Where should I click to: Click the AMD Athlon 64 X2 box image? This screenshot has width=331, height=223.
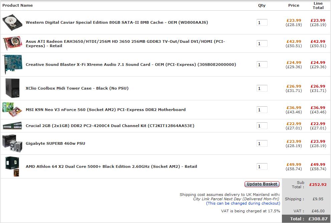(x=12, y=166)
